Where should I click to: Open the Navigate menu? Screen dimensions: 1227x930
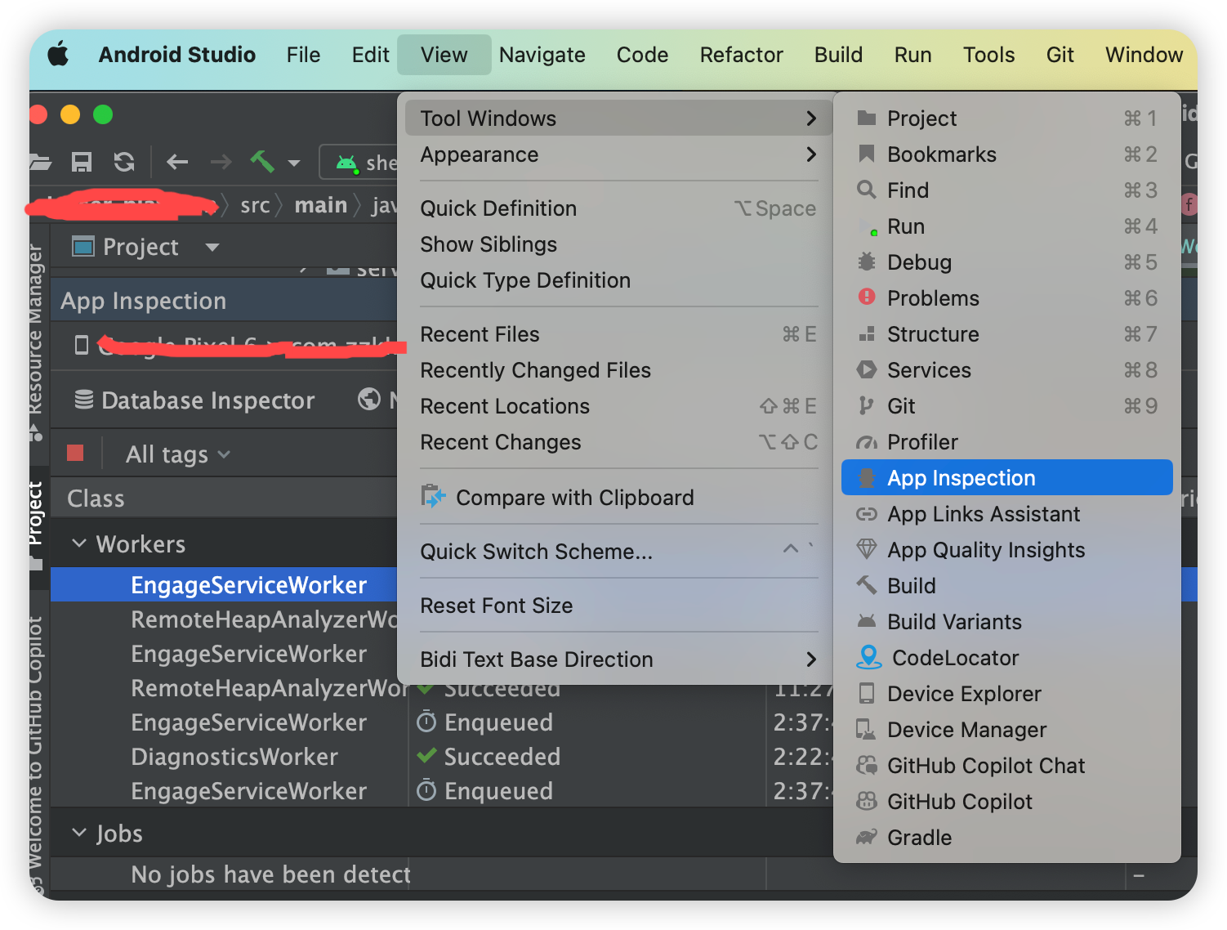pyautogui.click(x=542, y=55)
